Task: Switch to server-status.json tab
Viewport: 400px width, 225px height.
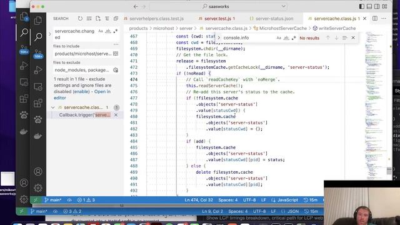Action: click(x=274, y=19)
